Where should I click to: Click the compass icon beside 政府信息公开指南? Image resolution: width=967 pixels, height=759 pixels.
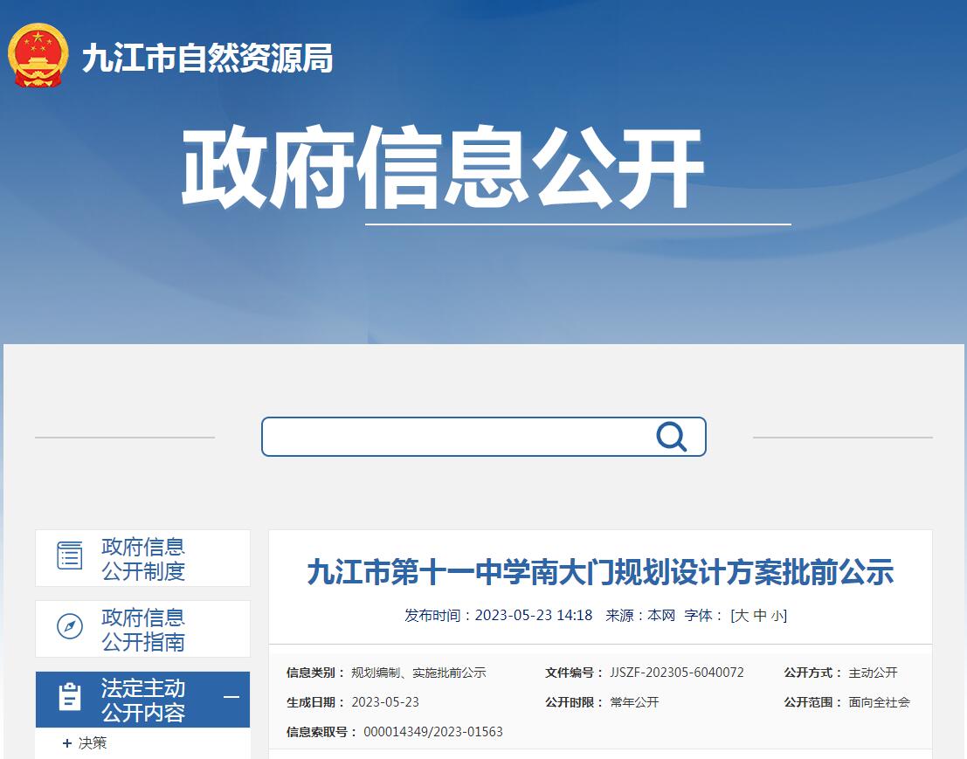tap(70, 626)
